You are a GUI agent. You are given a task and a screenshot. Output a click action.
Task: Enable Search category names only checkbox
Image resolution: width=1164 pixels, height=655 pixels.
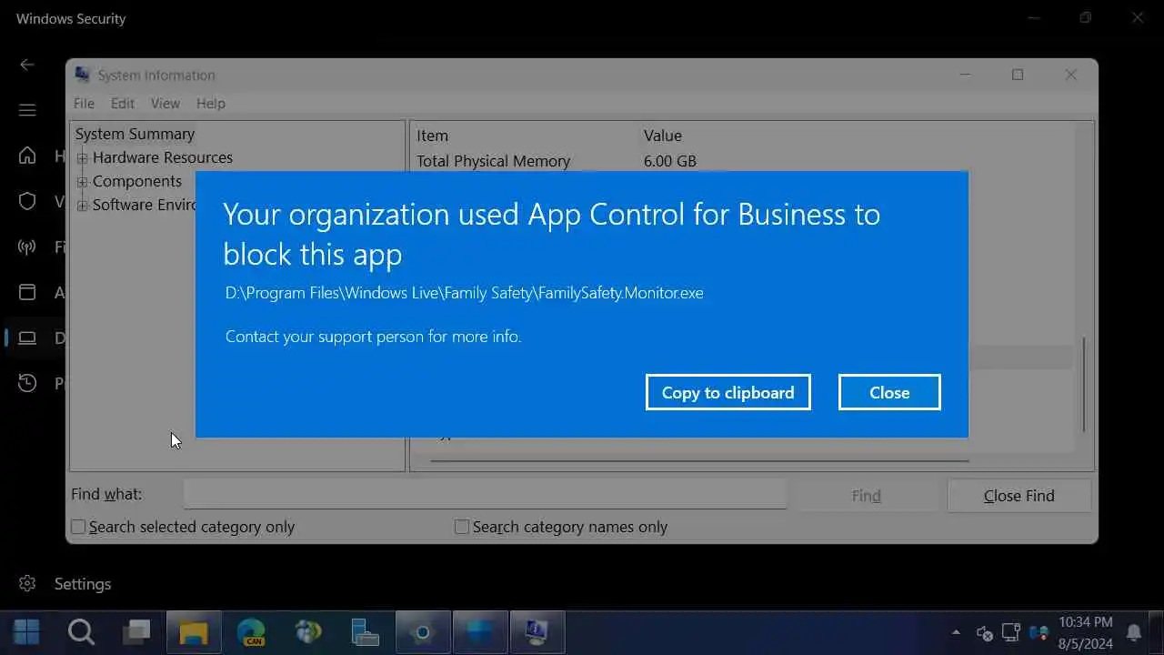(462, 527)
